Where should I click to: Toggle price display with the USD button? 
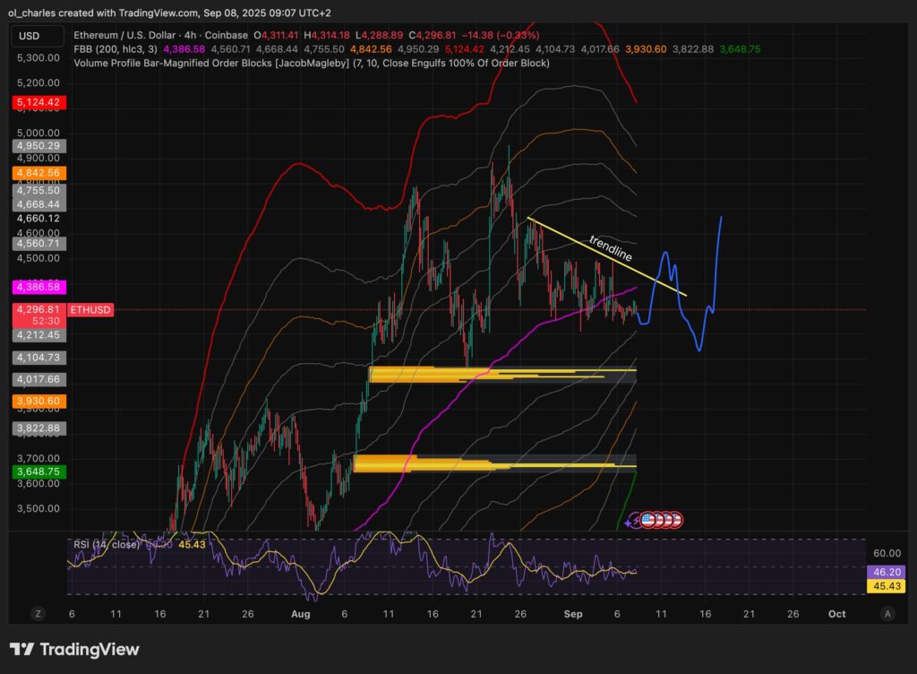[37, 37]
